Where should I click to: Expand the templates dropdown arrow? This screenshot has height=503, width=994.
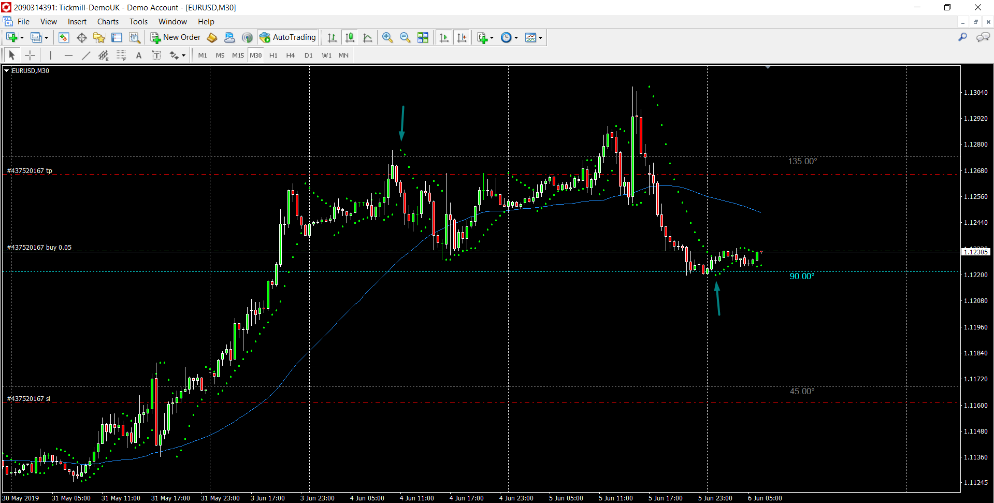click(540, 37)
